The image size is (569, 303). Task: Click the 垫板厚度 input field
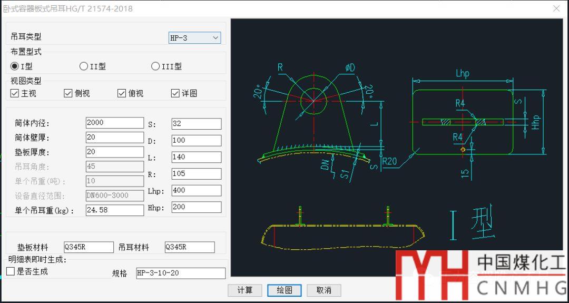pos(114,152)
